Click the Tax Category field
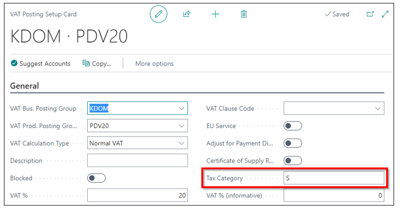 334,178
